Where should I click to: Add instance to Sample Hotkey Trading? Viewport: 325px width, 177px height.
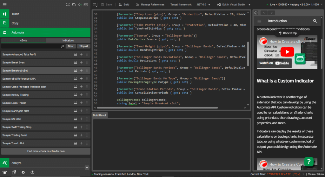tap(81, 95)
